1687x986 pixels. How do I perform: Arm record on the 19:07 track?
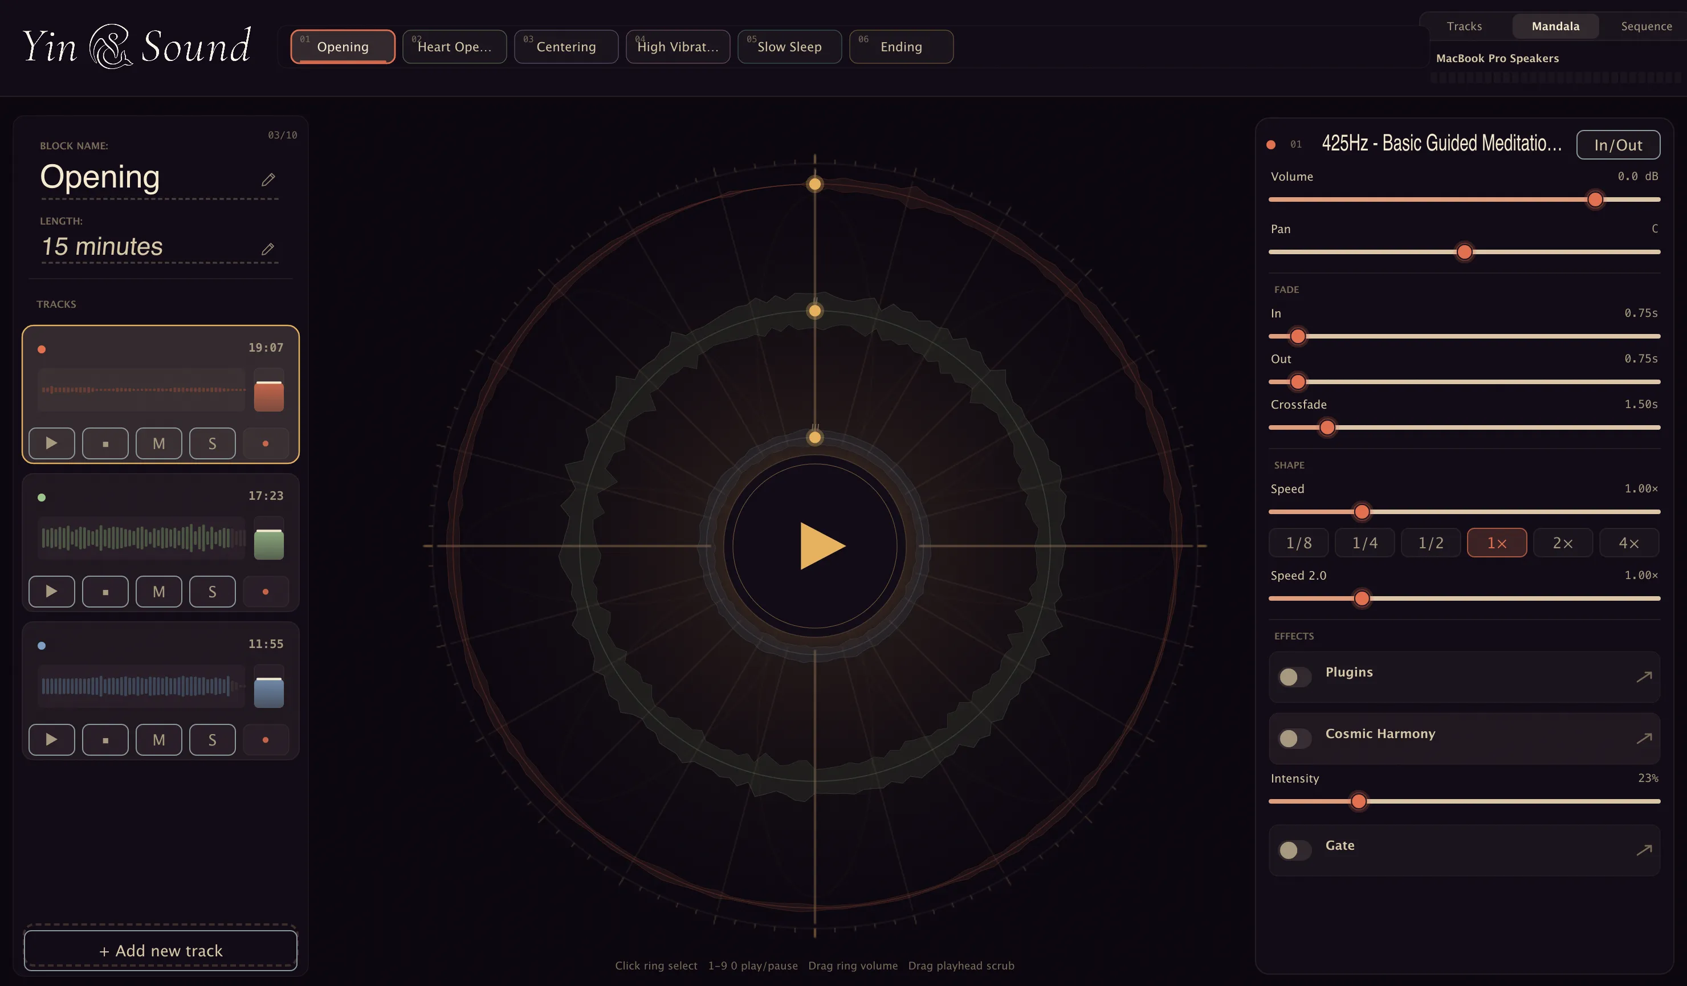click(266, 443)
